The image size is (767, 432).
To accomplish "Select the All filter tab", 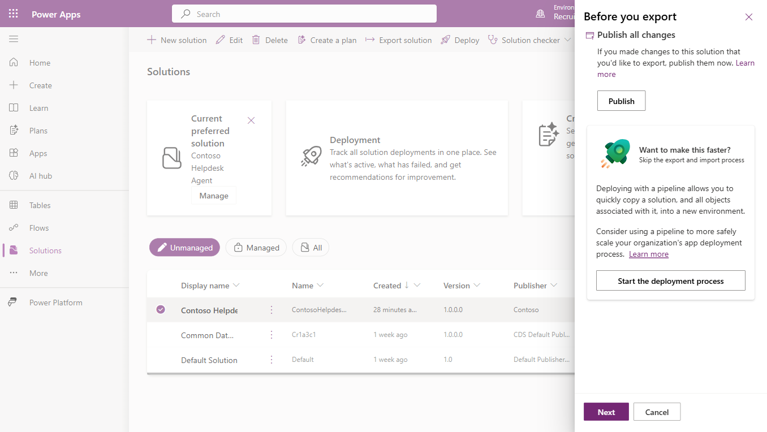I will (311, 248).
